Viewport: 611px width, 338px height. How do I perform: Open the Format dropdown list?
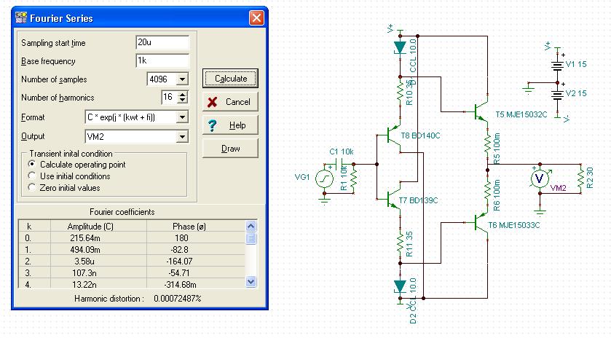(x=182, y=117)
